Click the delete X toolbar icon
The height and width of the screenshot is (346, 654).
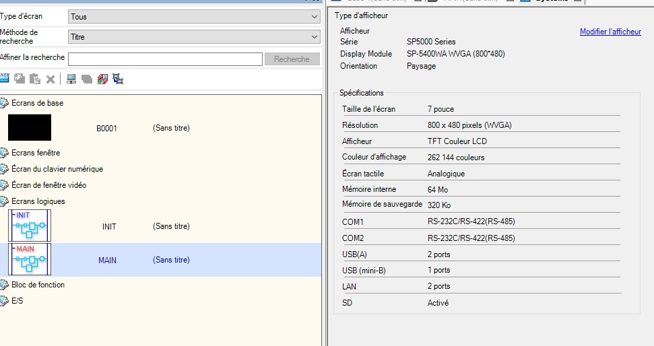click(51, 79)
